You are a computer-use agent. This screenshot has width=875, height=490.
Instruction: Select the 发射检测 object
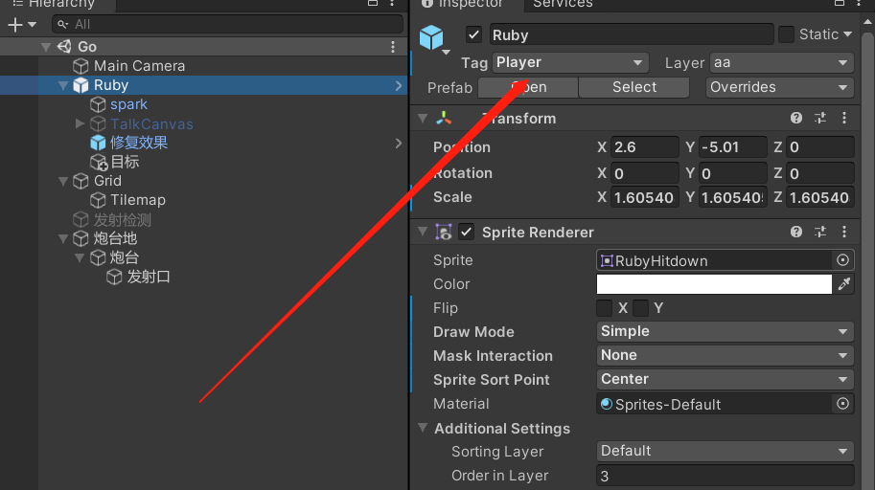[x=123, y=219]
